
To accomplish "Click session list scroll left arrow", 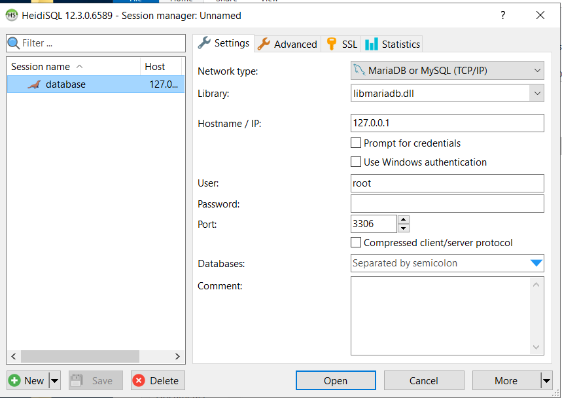I will tap(14, 356).
